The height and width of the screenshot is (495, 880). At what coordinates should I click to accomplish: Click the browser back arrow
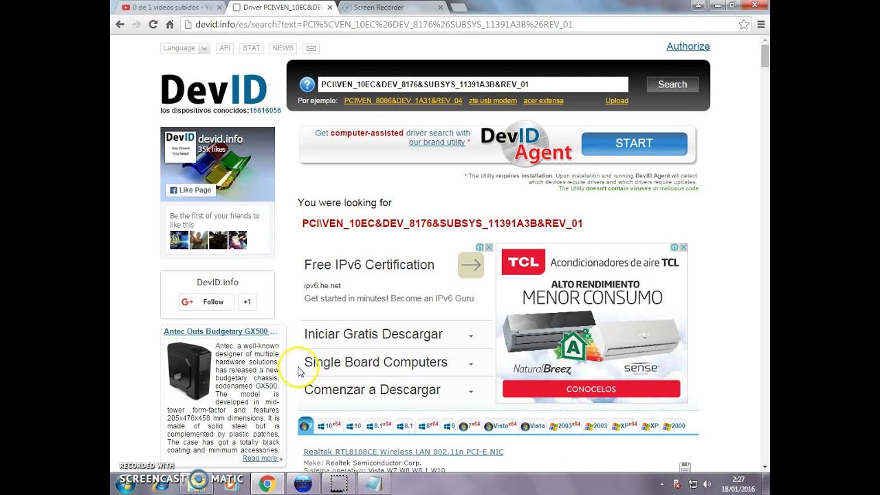click(x=120, y=24)
